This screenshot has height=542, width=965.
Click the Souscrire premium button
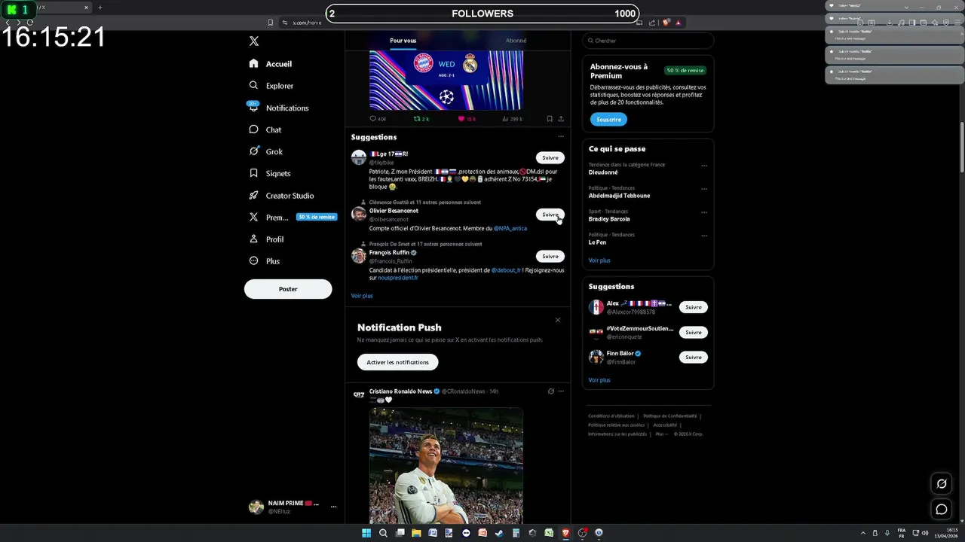tap(608, 120)
